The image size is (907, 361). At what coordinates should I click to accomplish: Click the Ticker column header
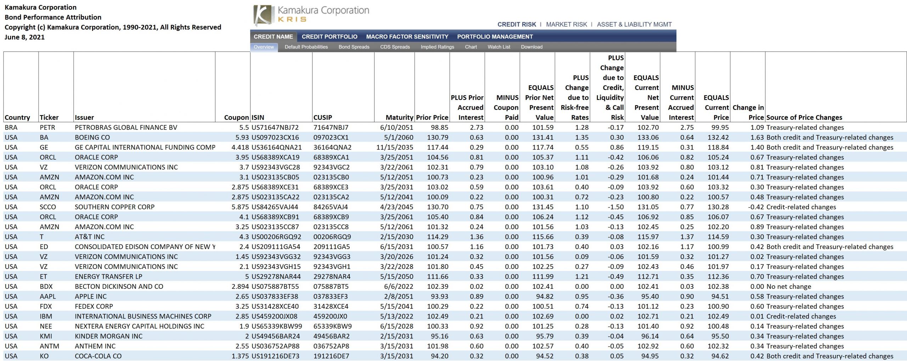click(x=49, y=117)
